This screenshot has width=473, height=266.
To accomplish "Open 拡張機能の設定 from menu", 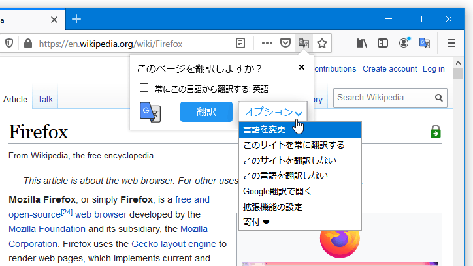I will click(x=300, y=207).
